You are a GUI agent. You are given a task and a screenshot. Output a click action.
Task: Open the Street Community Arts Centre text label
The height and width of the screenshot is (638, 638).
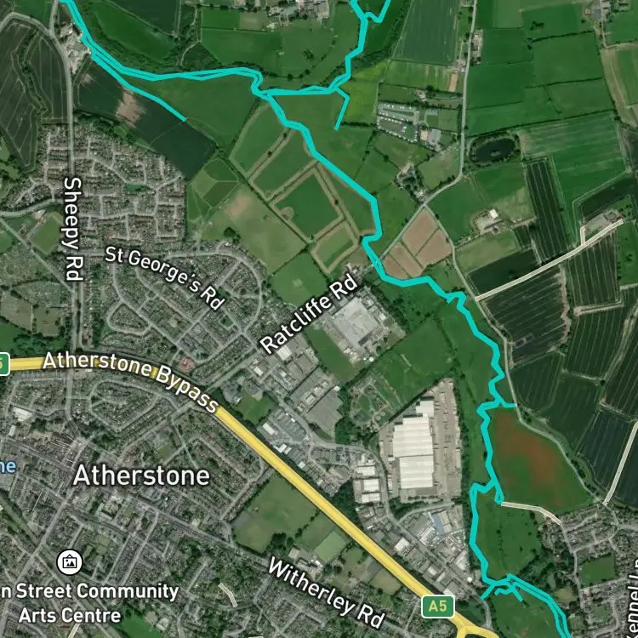pyautogui.click(x=89, y=603)
